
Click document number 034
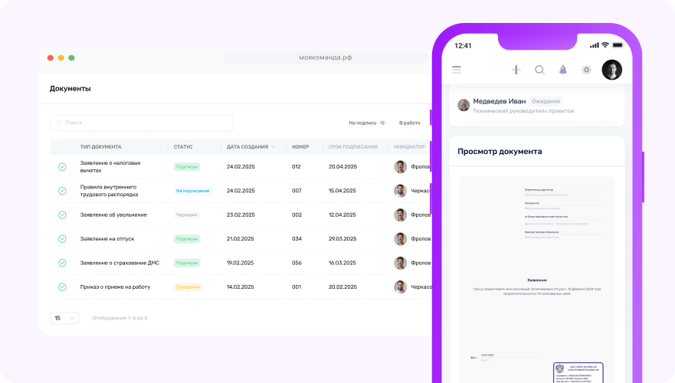point(297,239)
